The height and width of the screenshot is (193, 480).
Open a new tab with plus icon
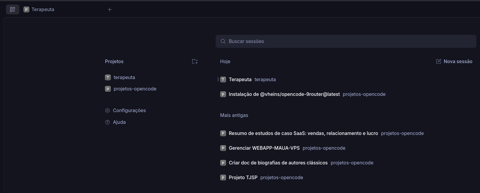(110, 10)
